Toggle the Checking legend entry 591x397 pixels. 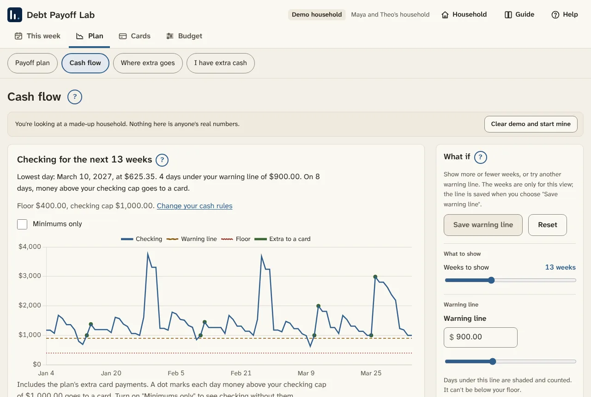click(x=142, y=239)
